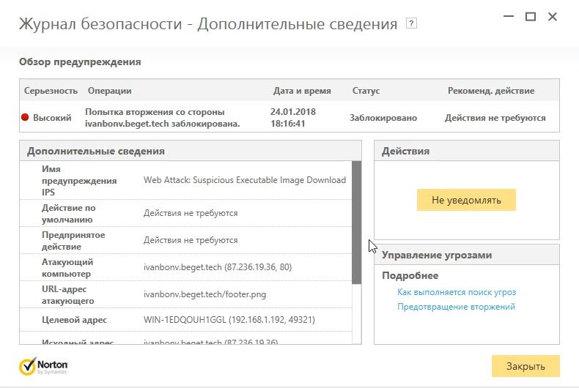Select the 'URL-адрес атакующего' details row
The height and width of the screenshot is (388, 579).
(x=186, y=295)
